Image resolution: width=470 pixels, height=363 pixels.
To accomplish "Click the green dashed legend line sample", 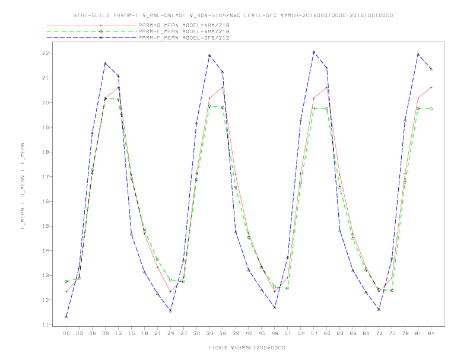I will pos(92,31).
